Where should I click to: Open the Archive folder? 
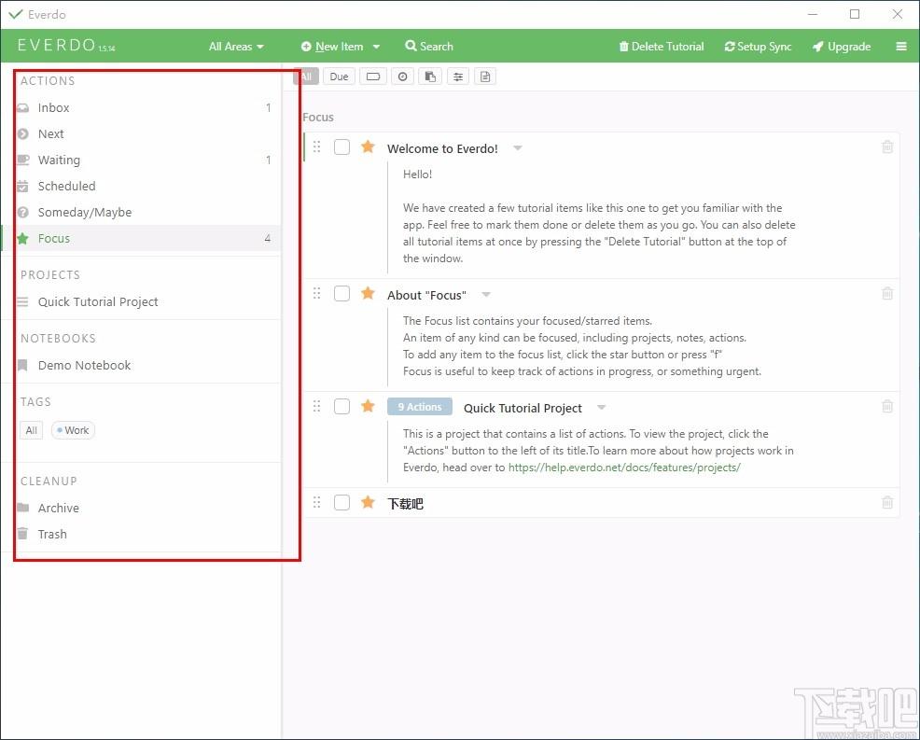click(x=141, y=508)
